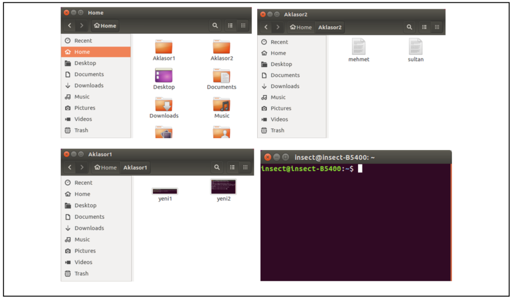Switch to list view in Home window
This screenshot has width=512, height=299.
tap(230, 25)
